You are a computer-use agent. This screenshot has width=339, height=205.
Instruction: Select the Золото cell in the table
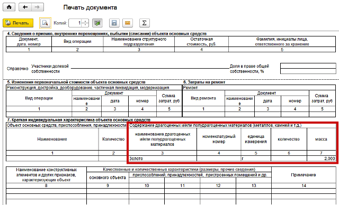(163, 159)
